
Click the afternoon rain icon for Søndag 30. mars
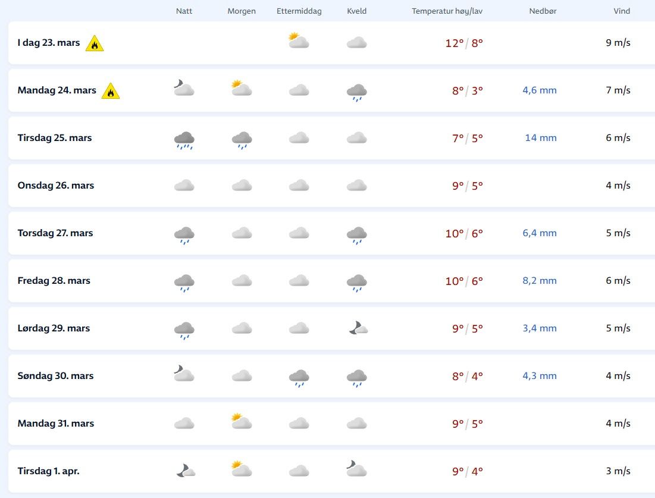(299, 378)
